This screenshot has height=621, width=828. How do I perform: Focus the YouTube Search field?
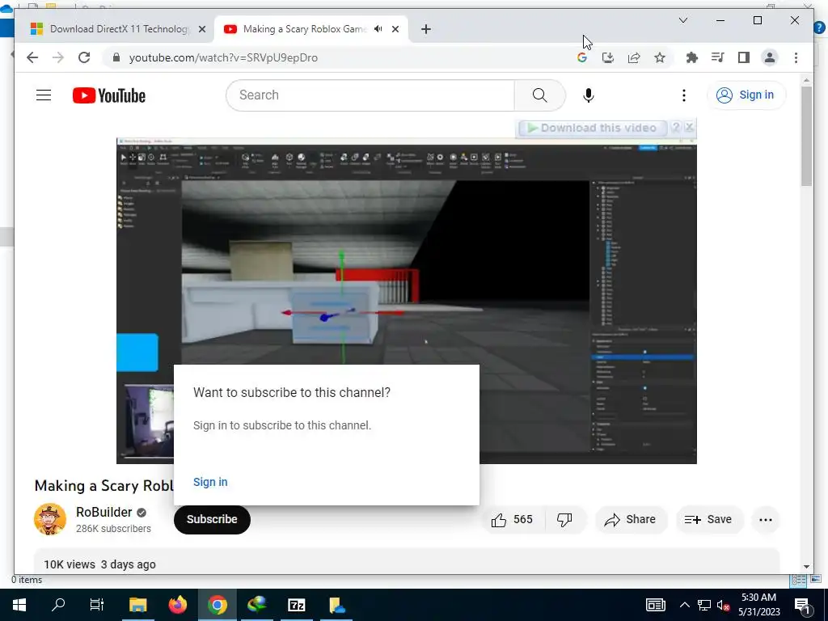tap(370, 95)
